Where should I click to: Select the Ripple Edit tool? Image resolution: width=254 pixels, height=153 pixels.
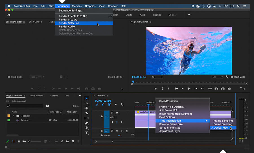click(87, 108)
